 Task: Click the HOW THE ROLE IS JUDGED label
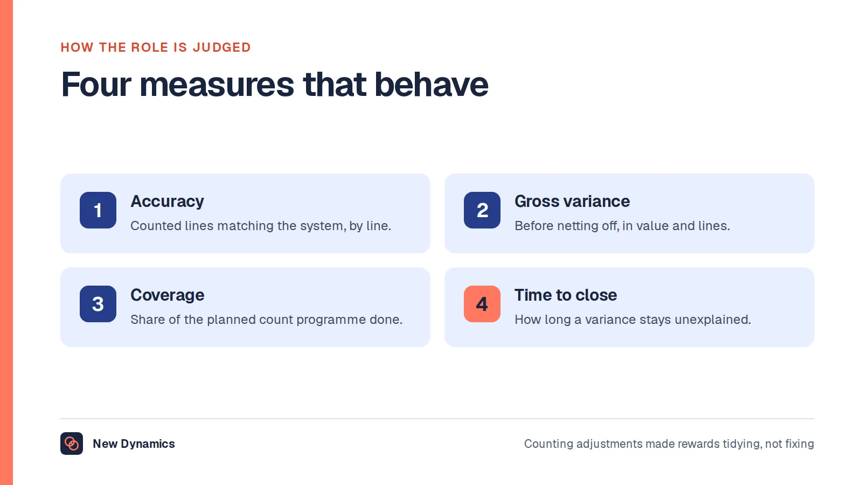[x=156, y=47]
